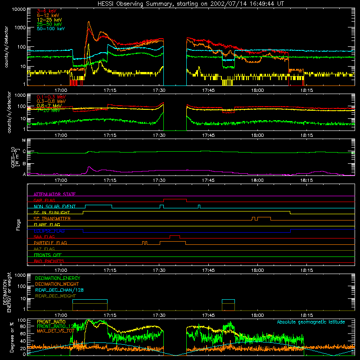Click the green FRONT_RATIO_1225 legend label
Screen dimensions: 360x360
(x=58, y=326)
